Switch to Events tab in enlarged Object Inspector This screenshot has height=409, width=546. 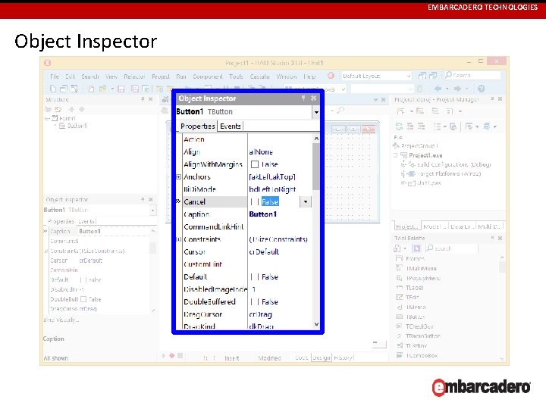click(x=231, y=126)
